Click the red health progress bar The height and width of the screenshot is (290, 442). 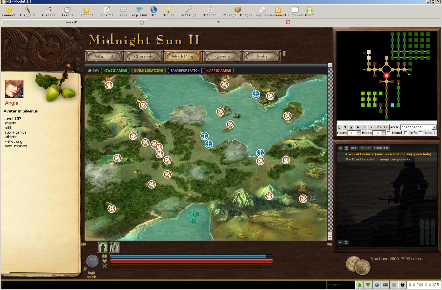[x=191, y=261]
